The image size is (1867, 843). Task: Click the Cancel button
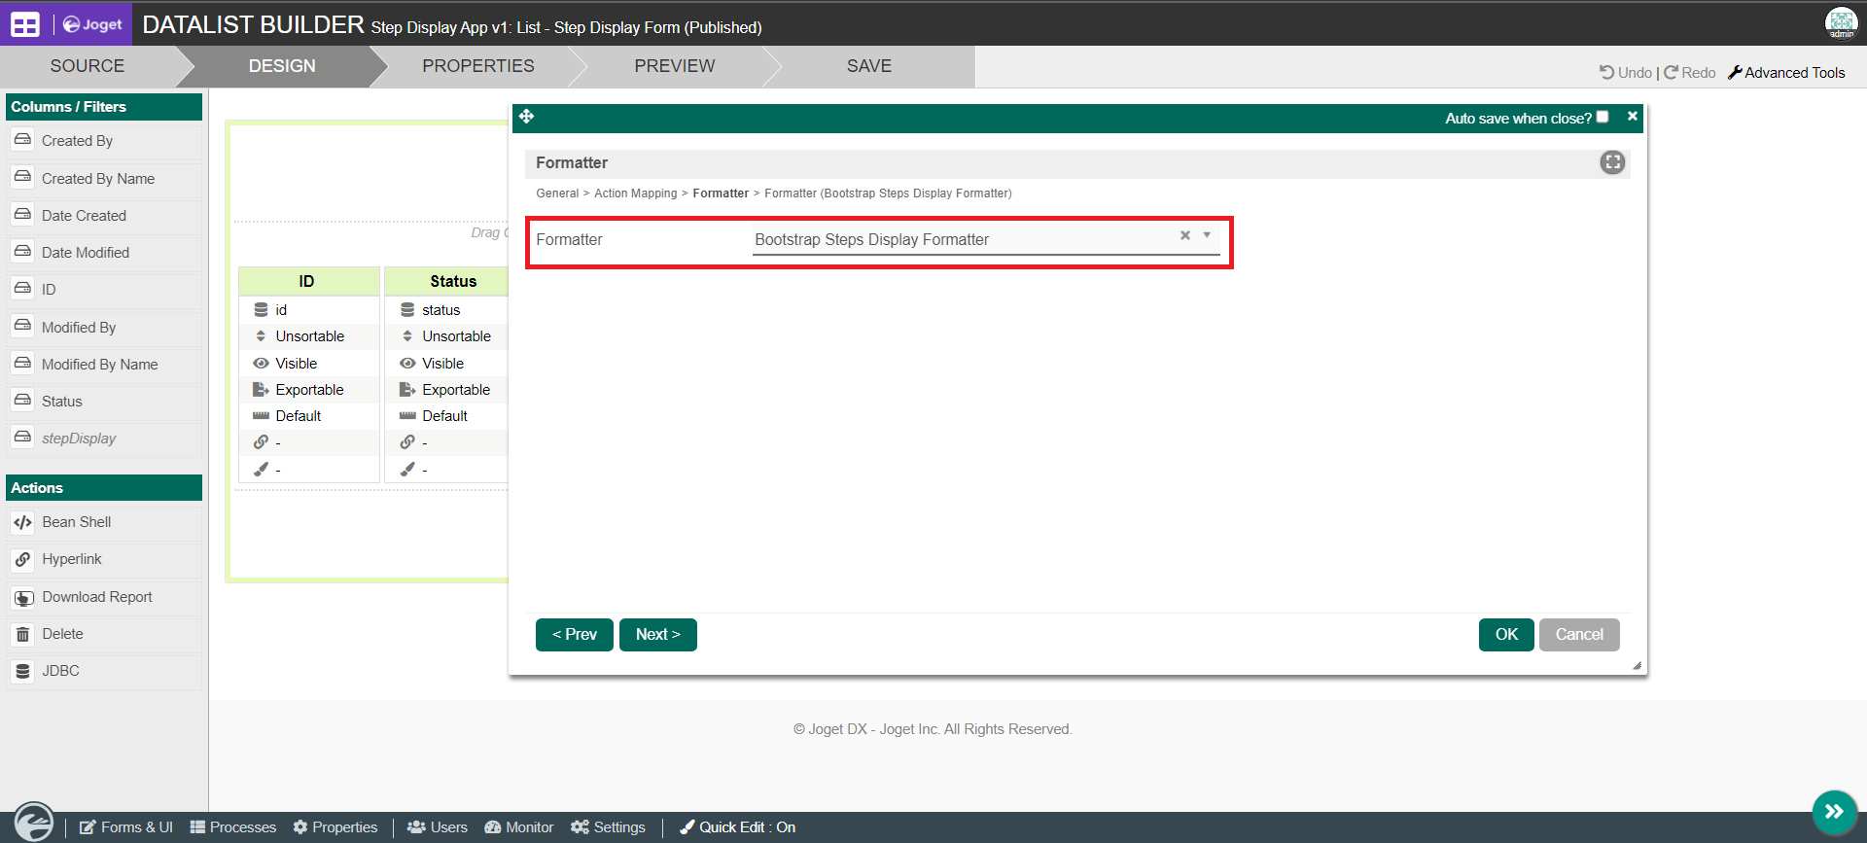coord(1579,635)
